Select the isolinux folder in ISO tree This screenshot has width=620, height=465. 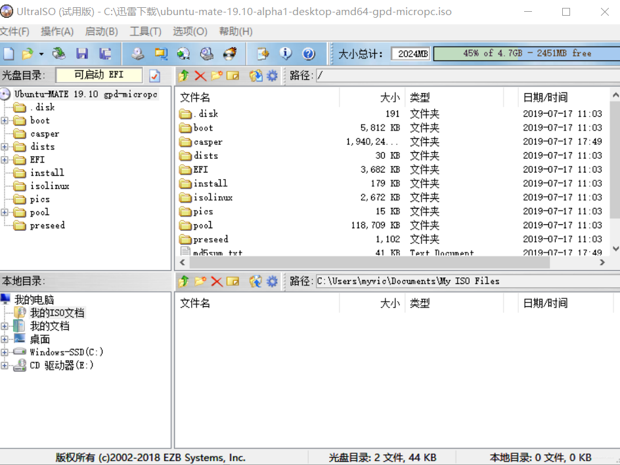coord(50,186)
